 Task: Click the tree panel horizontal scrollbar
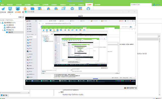click(x=15, y=93)
